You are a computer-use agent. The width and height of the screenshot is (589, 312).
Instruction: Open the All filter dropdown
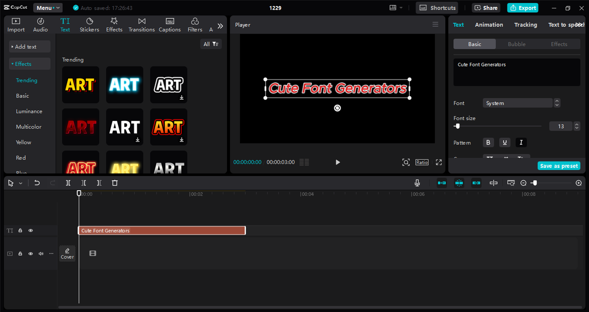(x=211, y=44)
